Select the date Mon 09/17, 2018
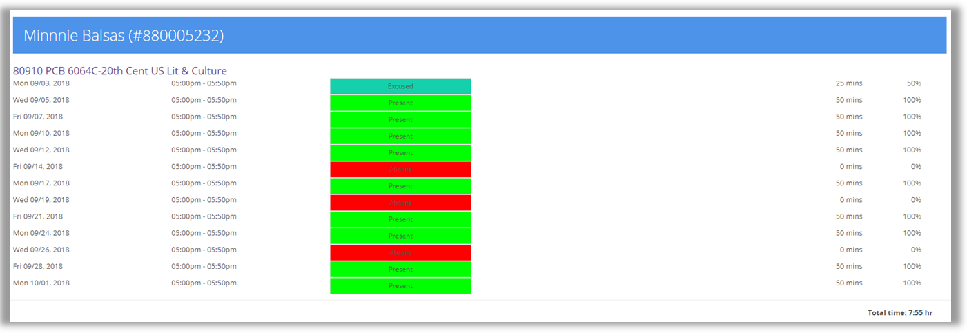This screenshot has width=967, height=333. pyautogui.click(x=41, y=183)
